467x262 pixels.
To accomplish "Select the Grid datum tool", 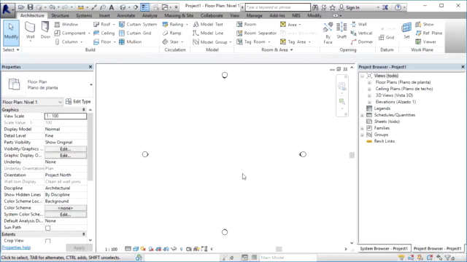I will click(386, 37).
